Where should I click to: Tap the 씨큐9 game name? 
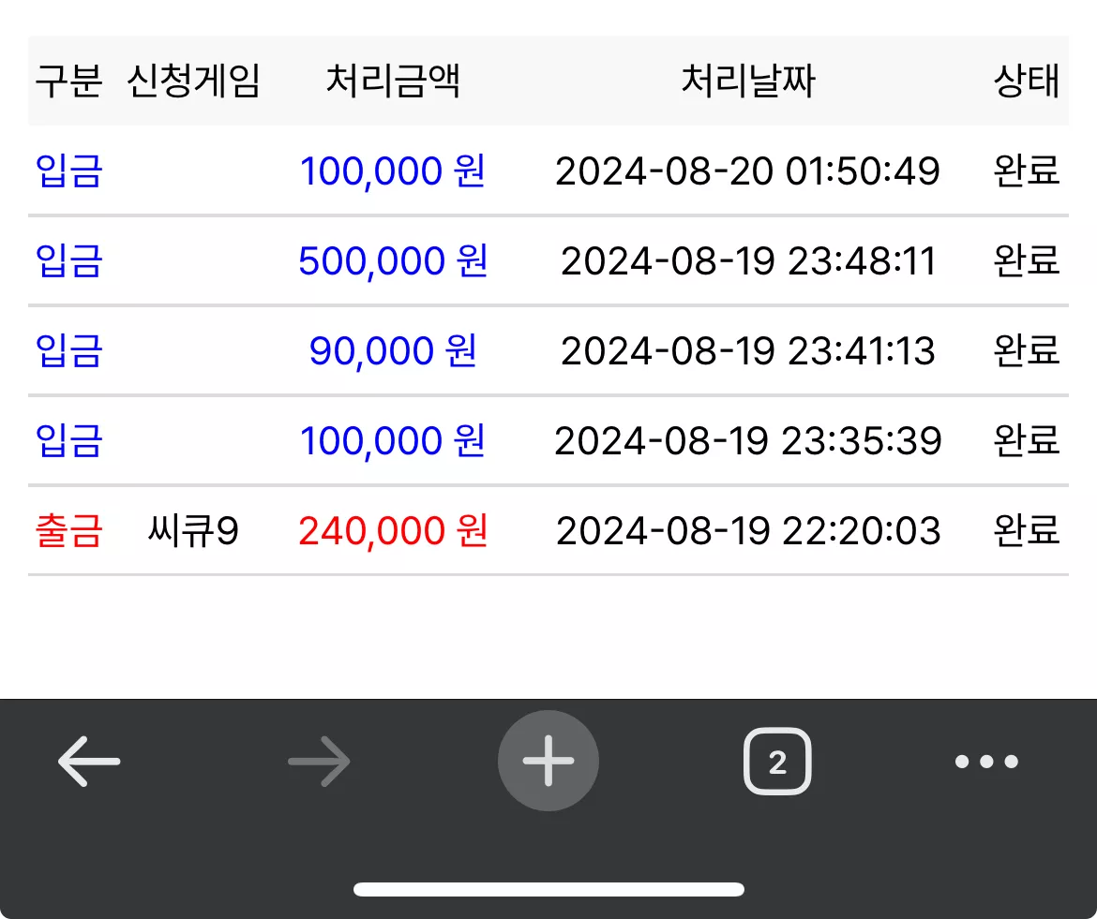pyautogui.click(x=193, y=530)
